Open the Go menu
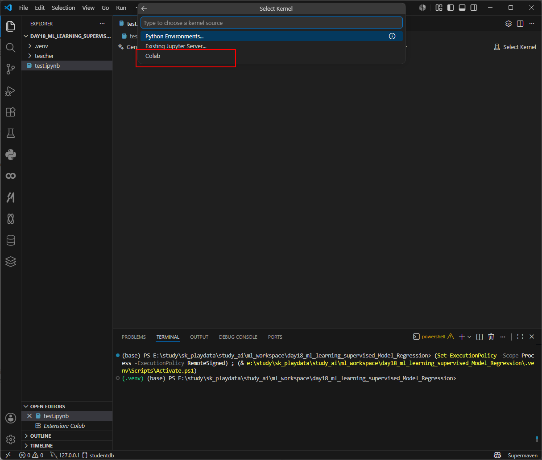Image resolution: width=542 pixels, height=460 pixels. point(105,8)
